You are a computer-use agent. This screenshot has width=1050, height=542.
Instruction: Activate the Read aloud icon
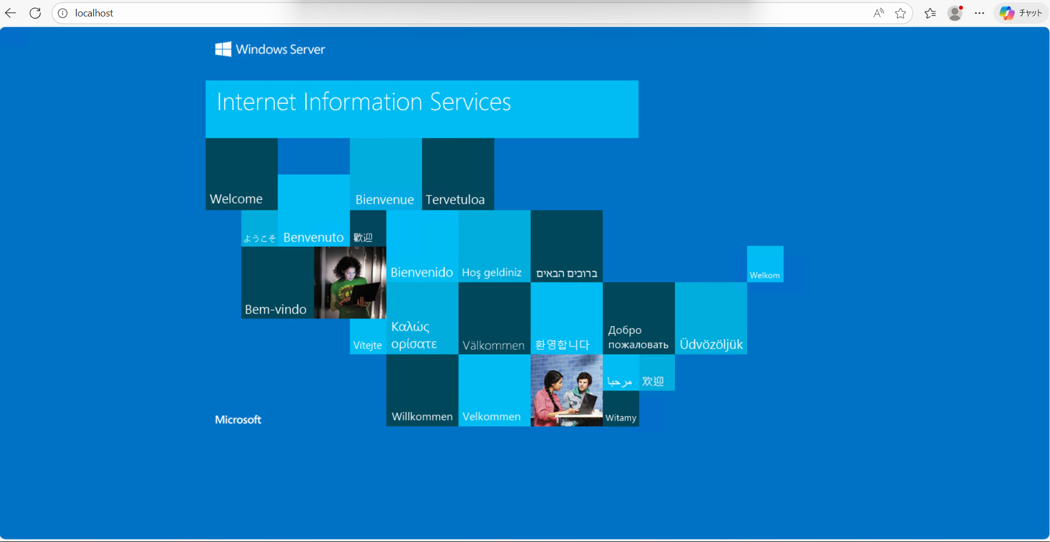[x=878, y=13]
